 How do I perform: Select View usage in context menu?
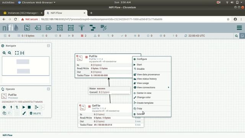(x=152, y=83)
